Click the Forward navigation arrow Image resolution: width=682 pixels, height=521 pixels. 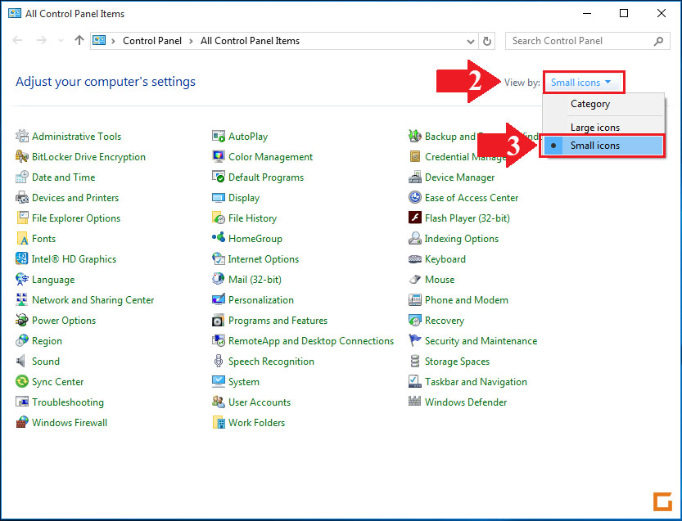click(x=41, y=40)
